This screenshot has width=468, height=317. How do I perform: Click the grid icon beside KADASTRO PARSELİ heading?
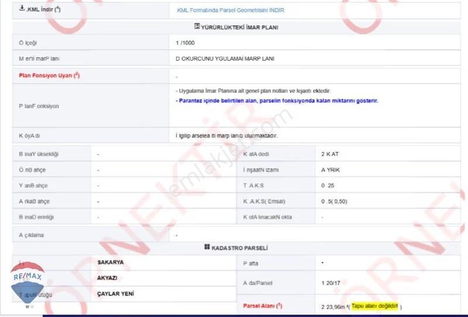pos(207,247)
